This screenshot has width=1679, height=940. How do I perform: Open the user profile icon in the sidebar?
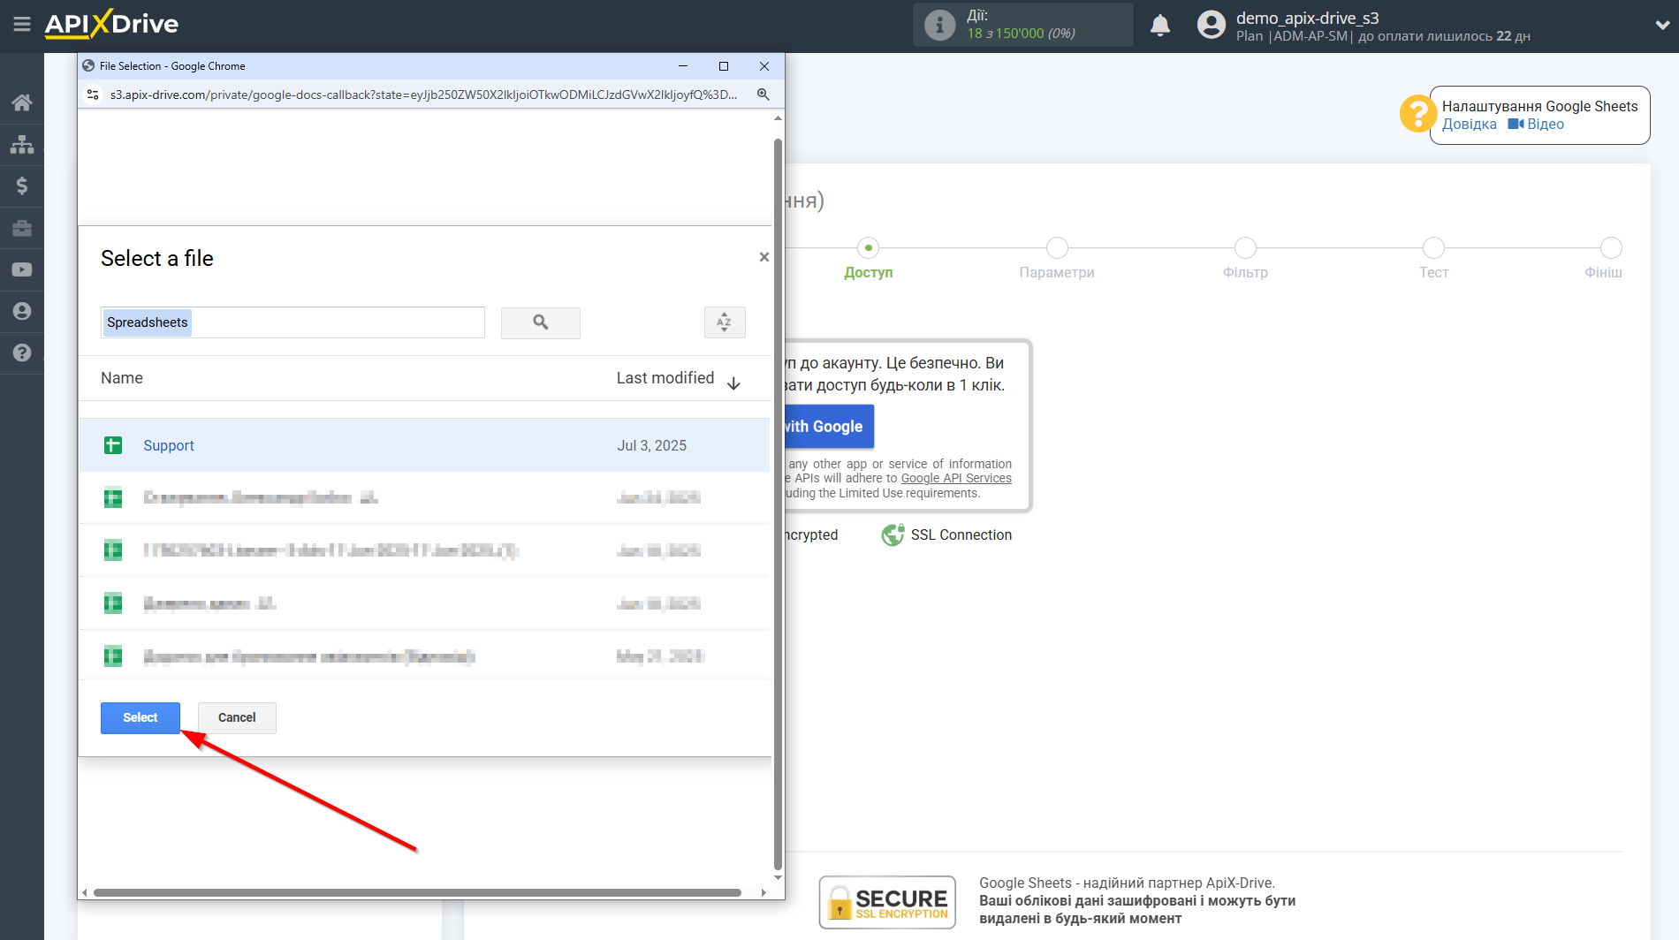(22, 311)
